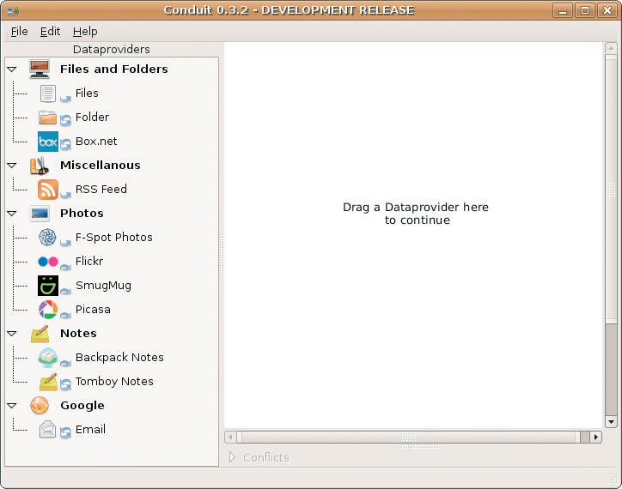Click the two-way sync arrows beside Tomboy Notes
Screen dimensions: 622x489
point(65,384)
